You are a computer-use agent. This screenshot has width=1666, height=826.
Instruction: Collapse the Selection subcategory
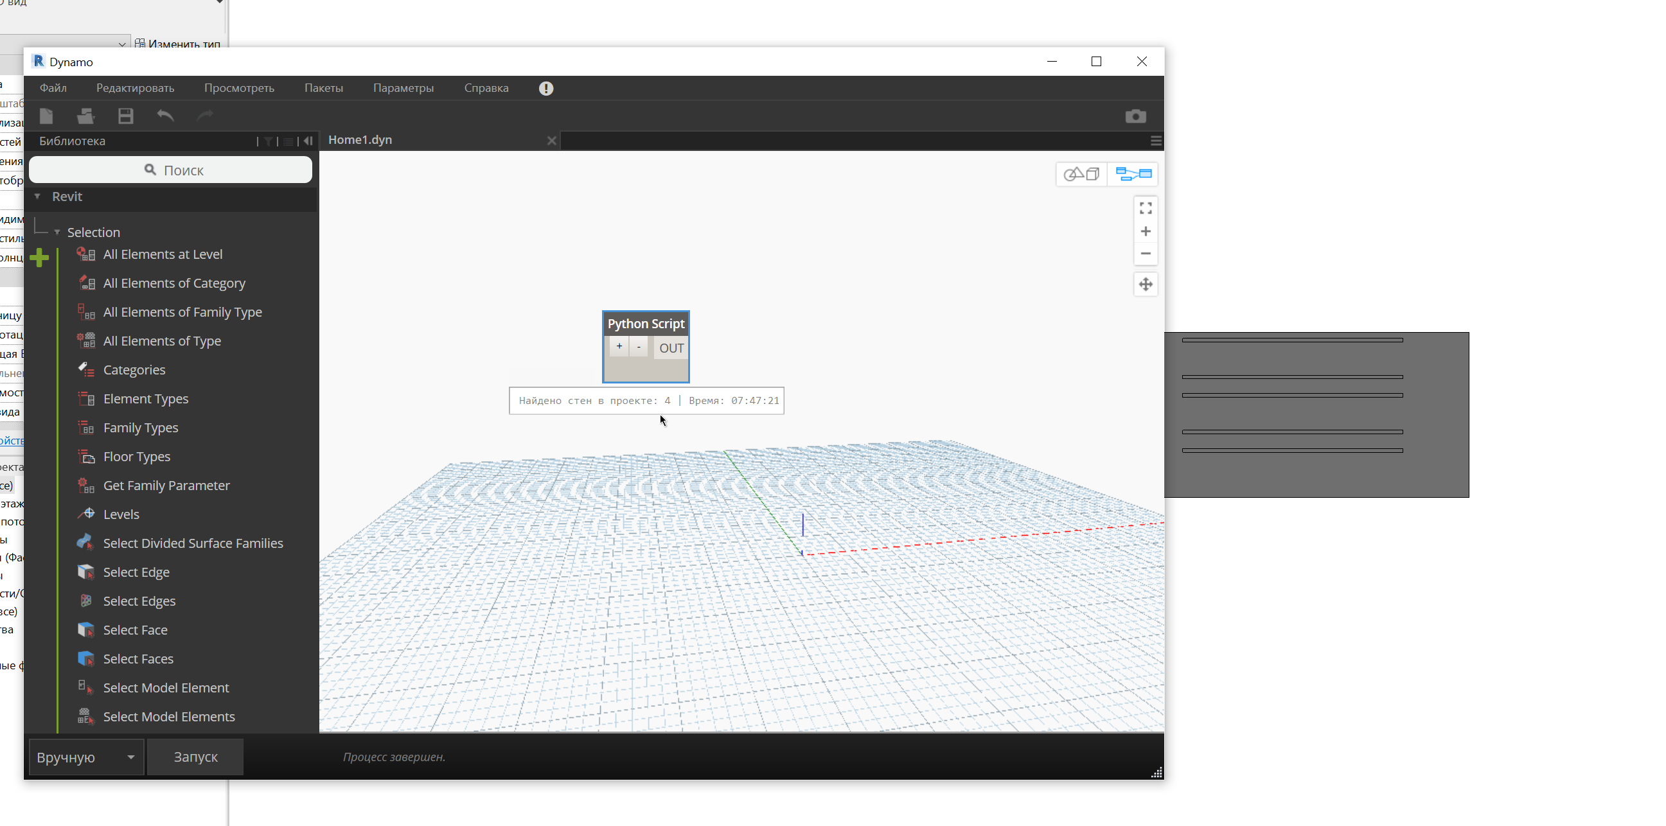[57, 232]
